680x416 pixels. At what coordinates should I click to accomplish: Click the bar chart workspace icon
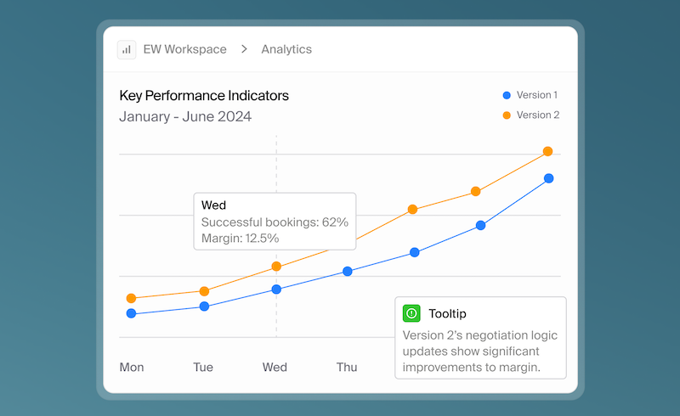click(127, 49)
